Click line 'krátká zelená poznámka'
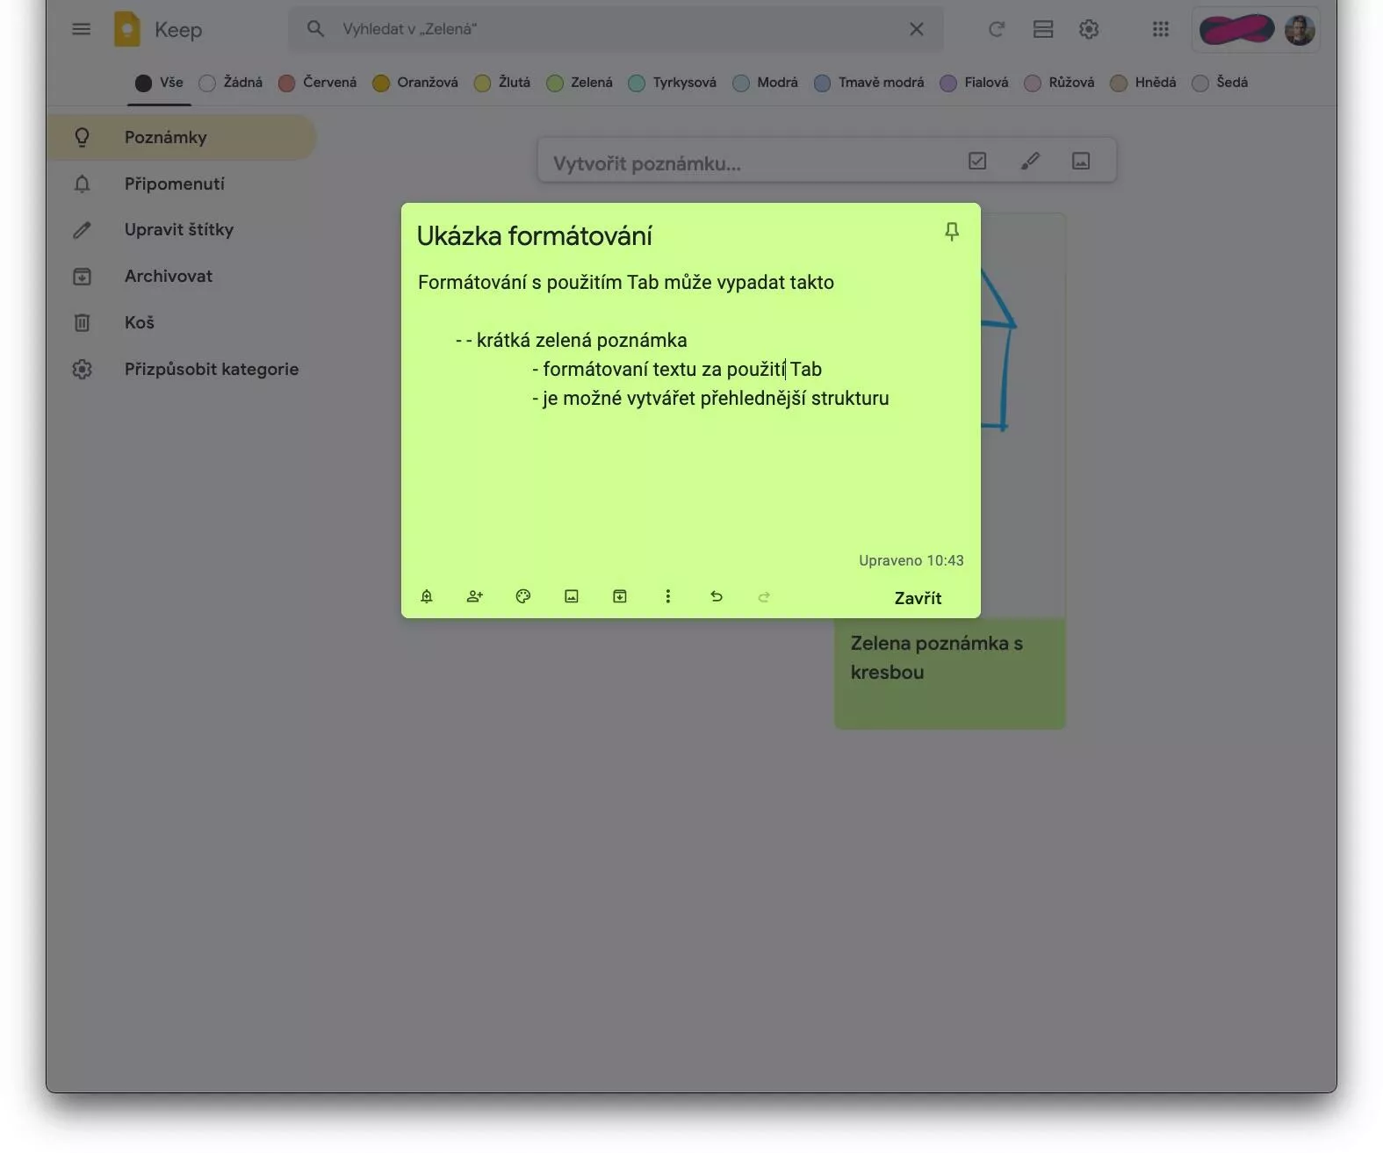Screen dimensions: 1383x1153 581,341
